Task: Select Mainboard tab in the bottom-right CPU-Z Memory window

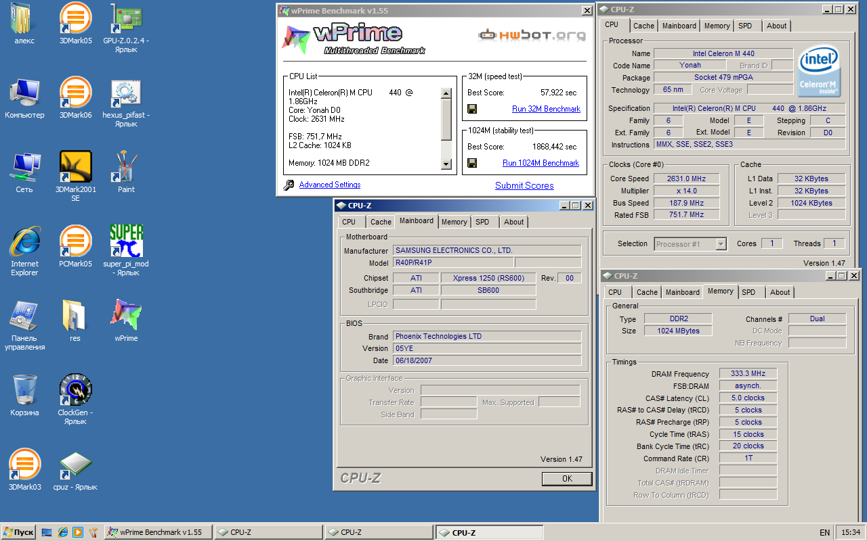Action: click(x=683, y=292)
